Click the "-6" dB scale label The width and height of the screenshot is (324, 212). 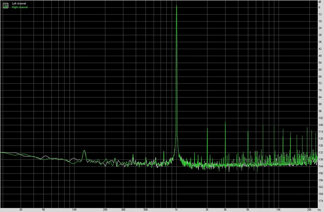320,7
